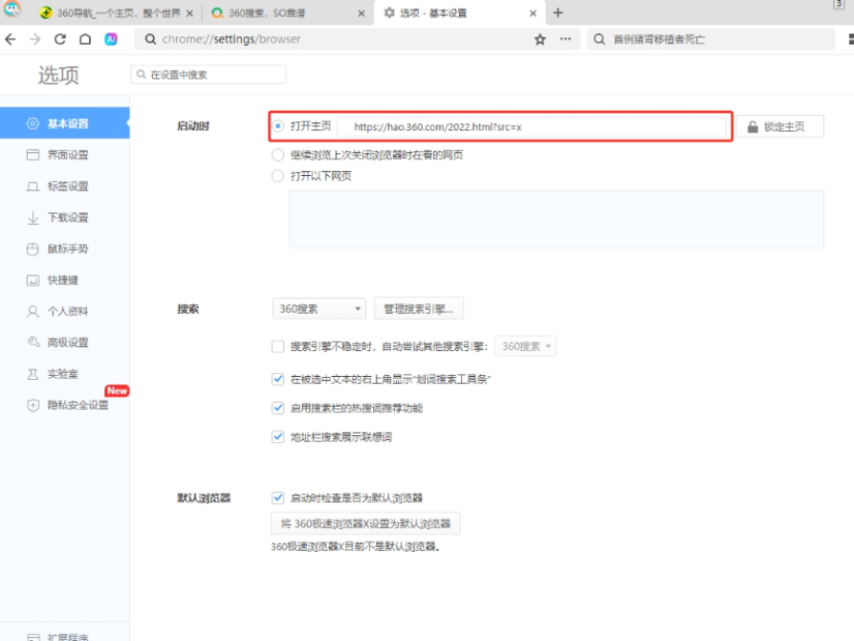Close the 360搜索 tab
This screenshot has height=641, width=854.
tap(361, 13)
